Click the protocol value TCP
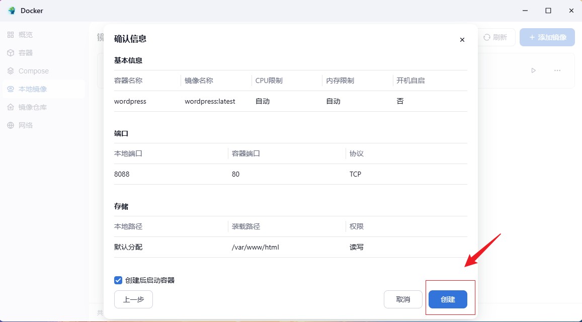 pos(355,174)
